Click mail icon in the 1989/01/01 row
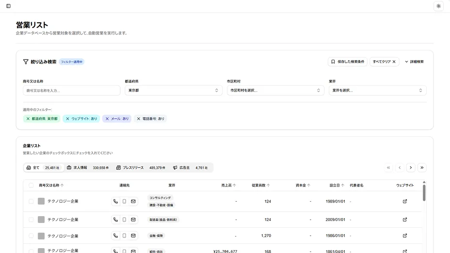Screen dimensions: 450x253 (133, 201)
